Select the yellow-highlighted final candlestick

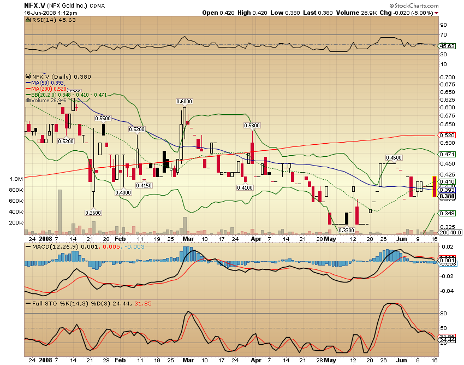pyautogui.click(x=435, y=186)
